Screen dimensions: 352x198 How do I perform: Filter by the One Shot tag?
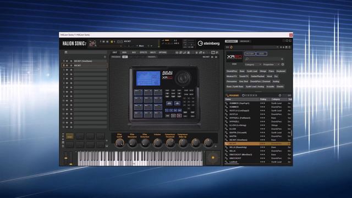click(243, 81)
